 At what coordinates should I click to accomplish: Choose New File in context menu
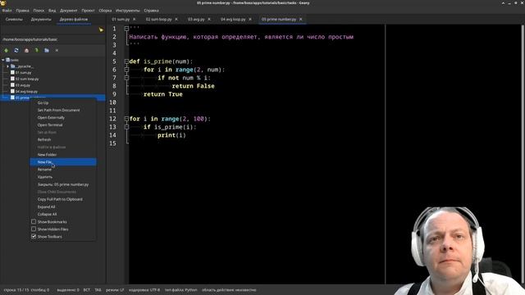point(63,162)
